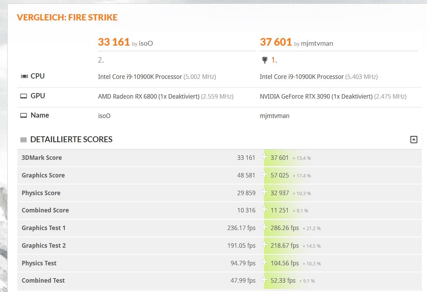Click the 104.56 fps value
The image size is (427, 292).
coord(285,263)
